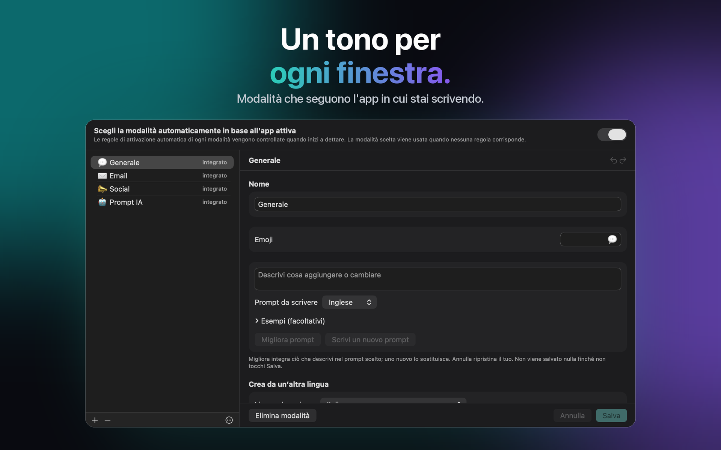Click the robot icon beside Prompt IA
This screenshot has width=721, height=450.
(x=102, y=202)
